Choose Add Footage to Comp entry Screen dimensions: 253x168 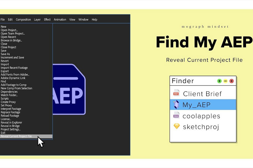click(x=14, y=85)
